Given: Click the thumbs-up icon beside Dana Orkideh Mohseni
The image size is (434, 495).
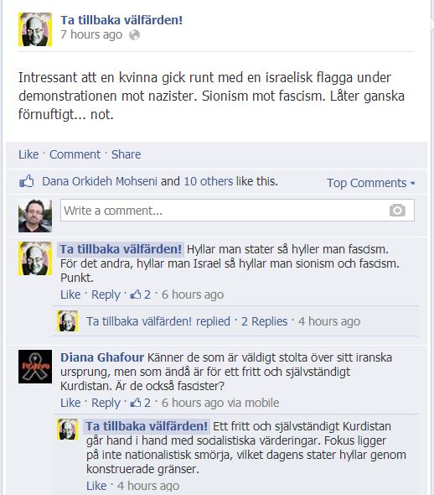Looking at the screenshot, I should [x=27, y=181].
